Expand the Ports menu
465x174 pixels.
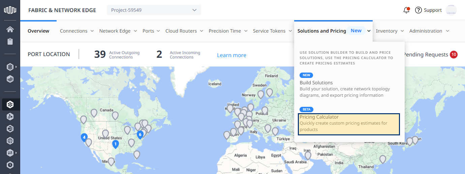pyautogui.click(x=151, y=31)
